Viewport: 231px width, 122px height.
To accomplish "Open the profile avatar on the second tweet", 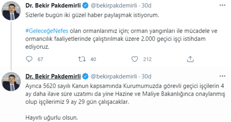I will [x=11, y=82].
